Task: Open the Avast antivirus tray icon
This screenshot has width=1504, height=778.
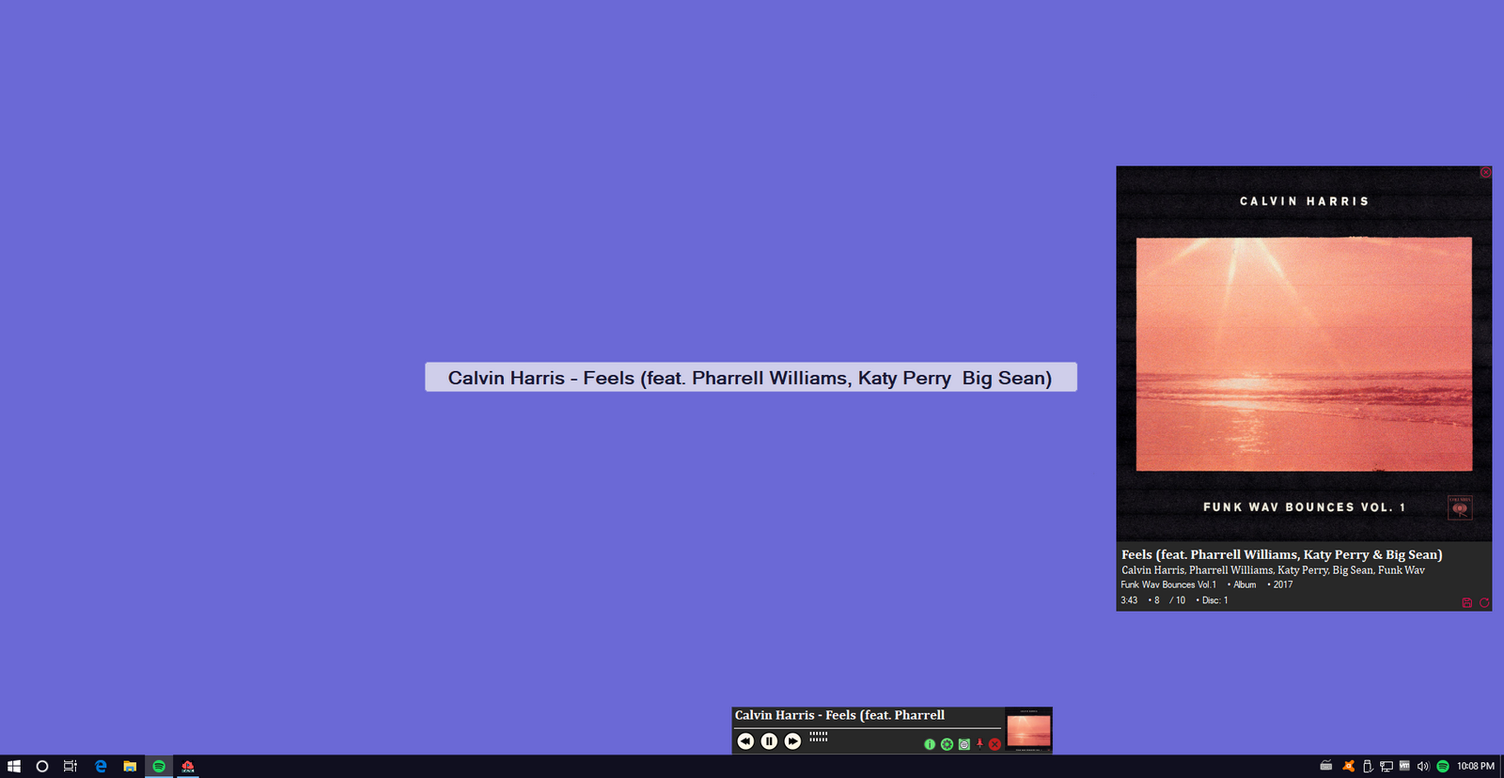Action: pyautogui.click(x=1348, y=766)
